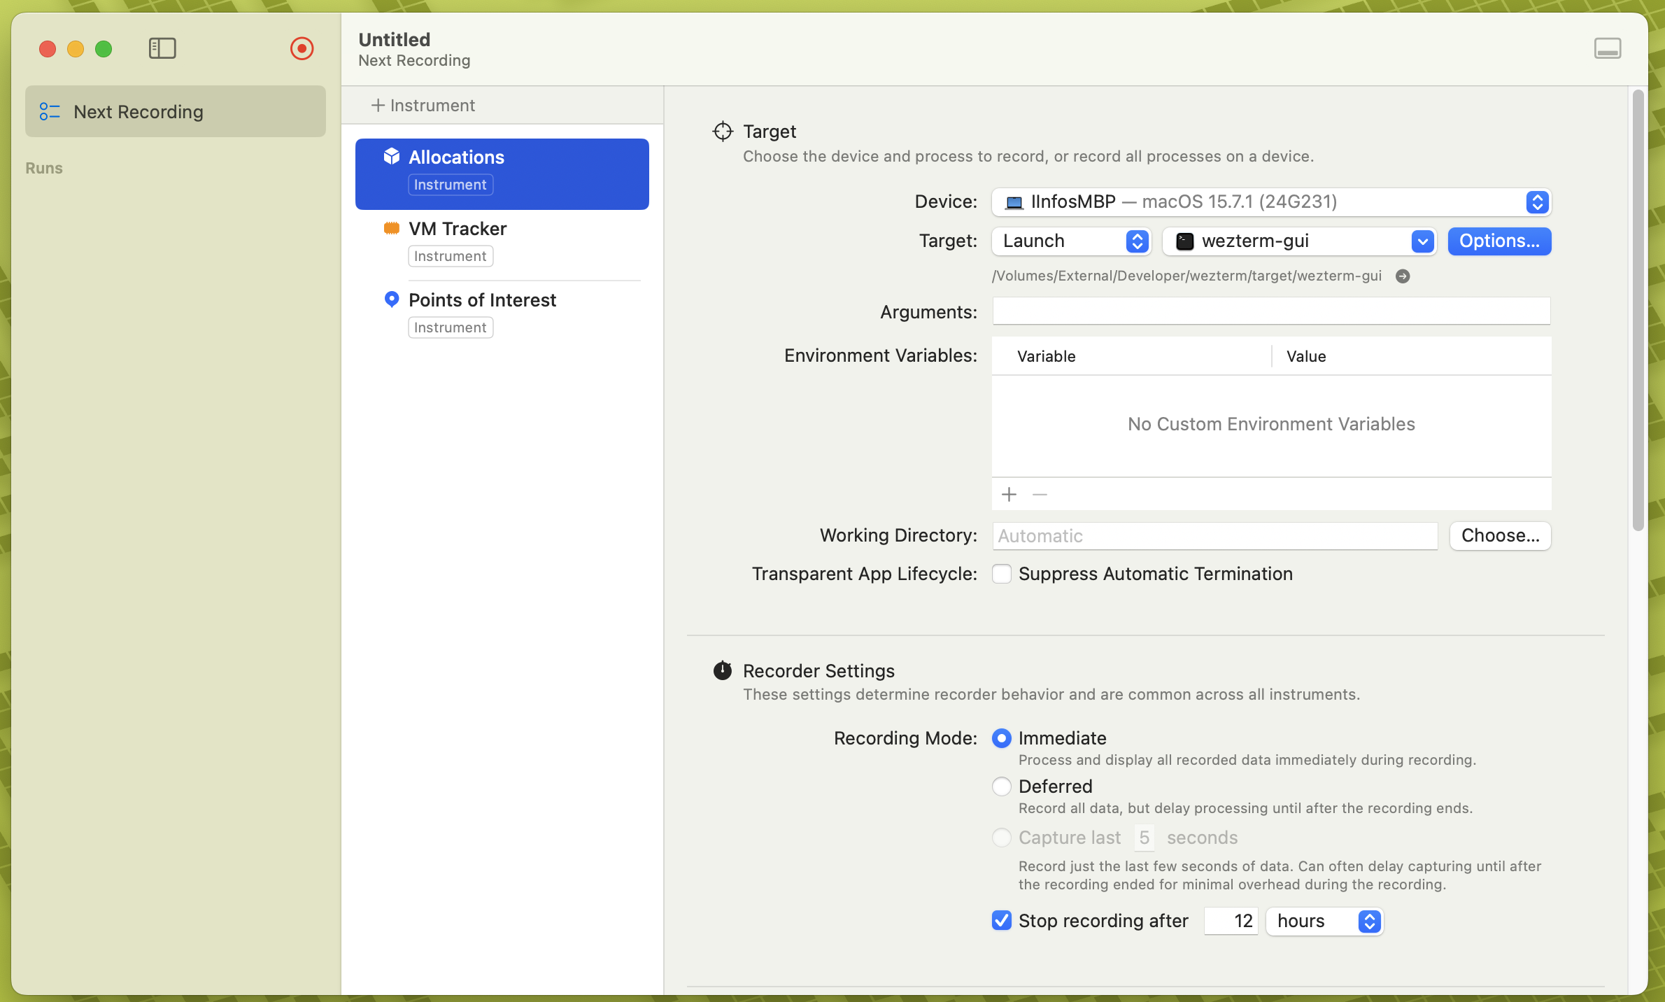The width and height of the screenshot is (1665, 1002).
Task: Click the red Record button
Action: coord(302,48)
